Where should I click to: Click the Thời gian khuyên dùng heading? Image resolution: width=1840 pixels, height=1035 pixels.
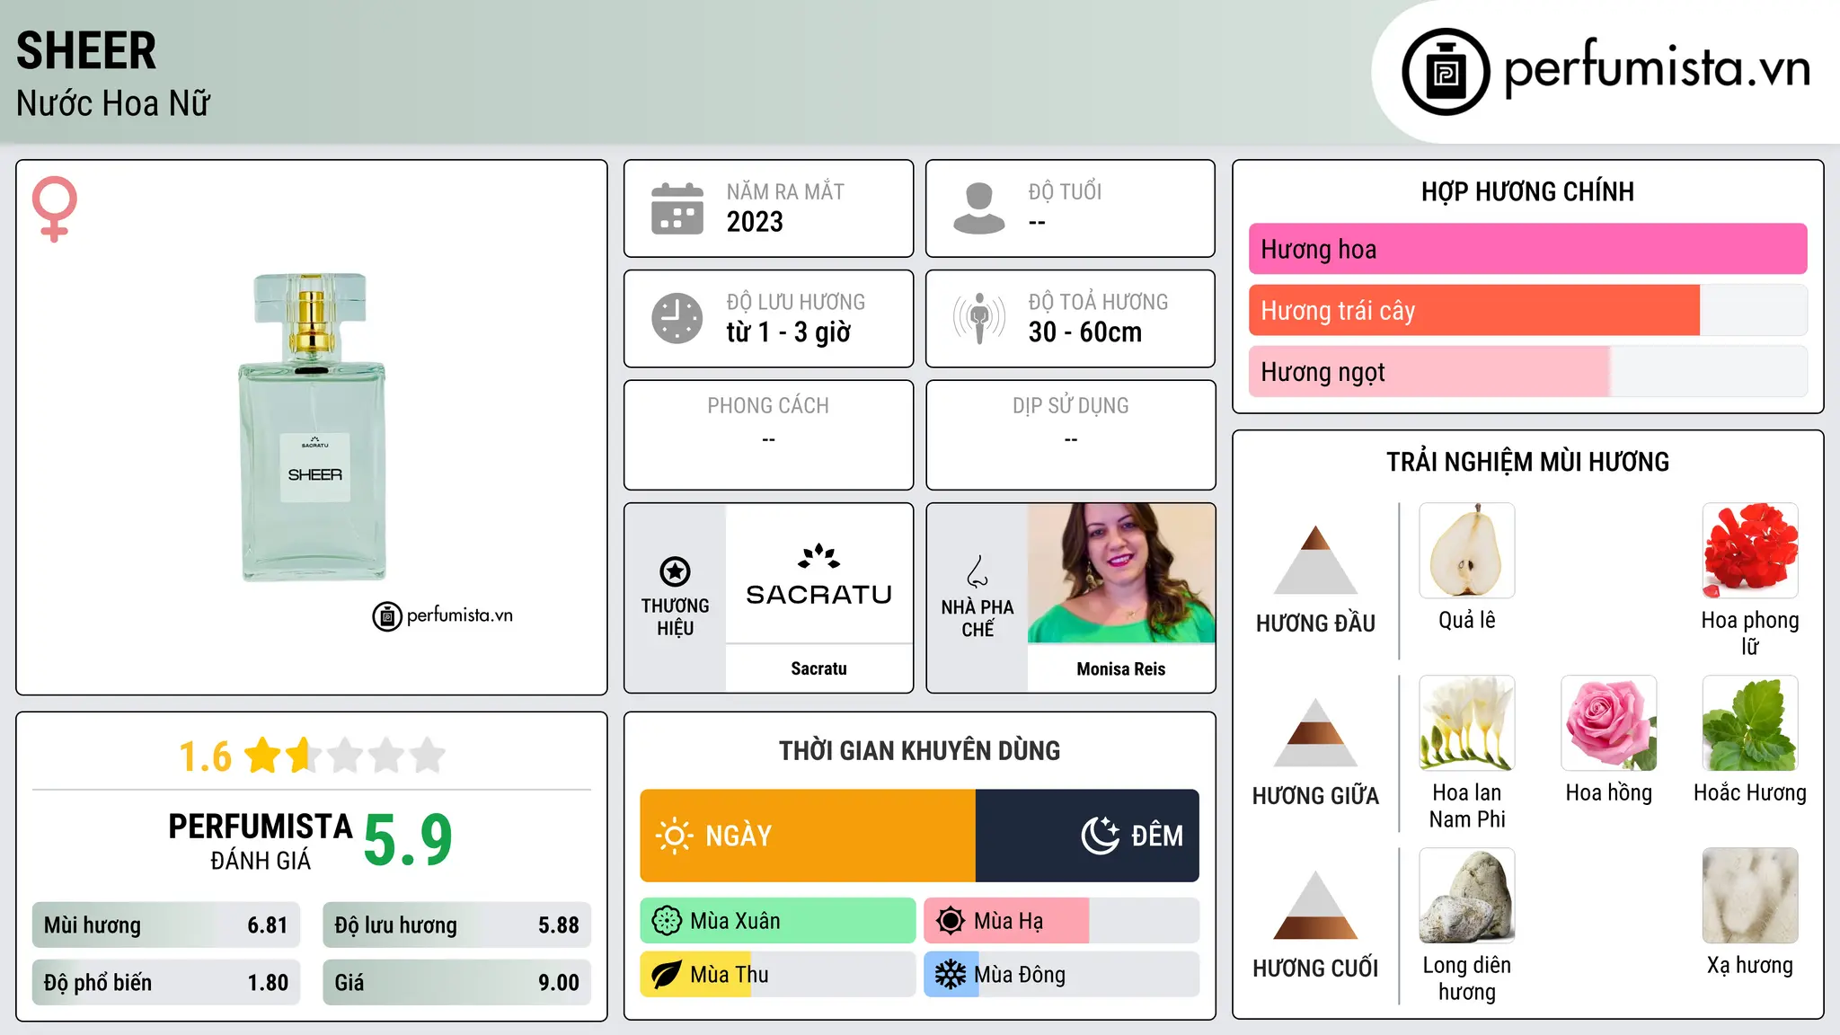click(x=920, y=750)
